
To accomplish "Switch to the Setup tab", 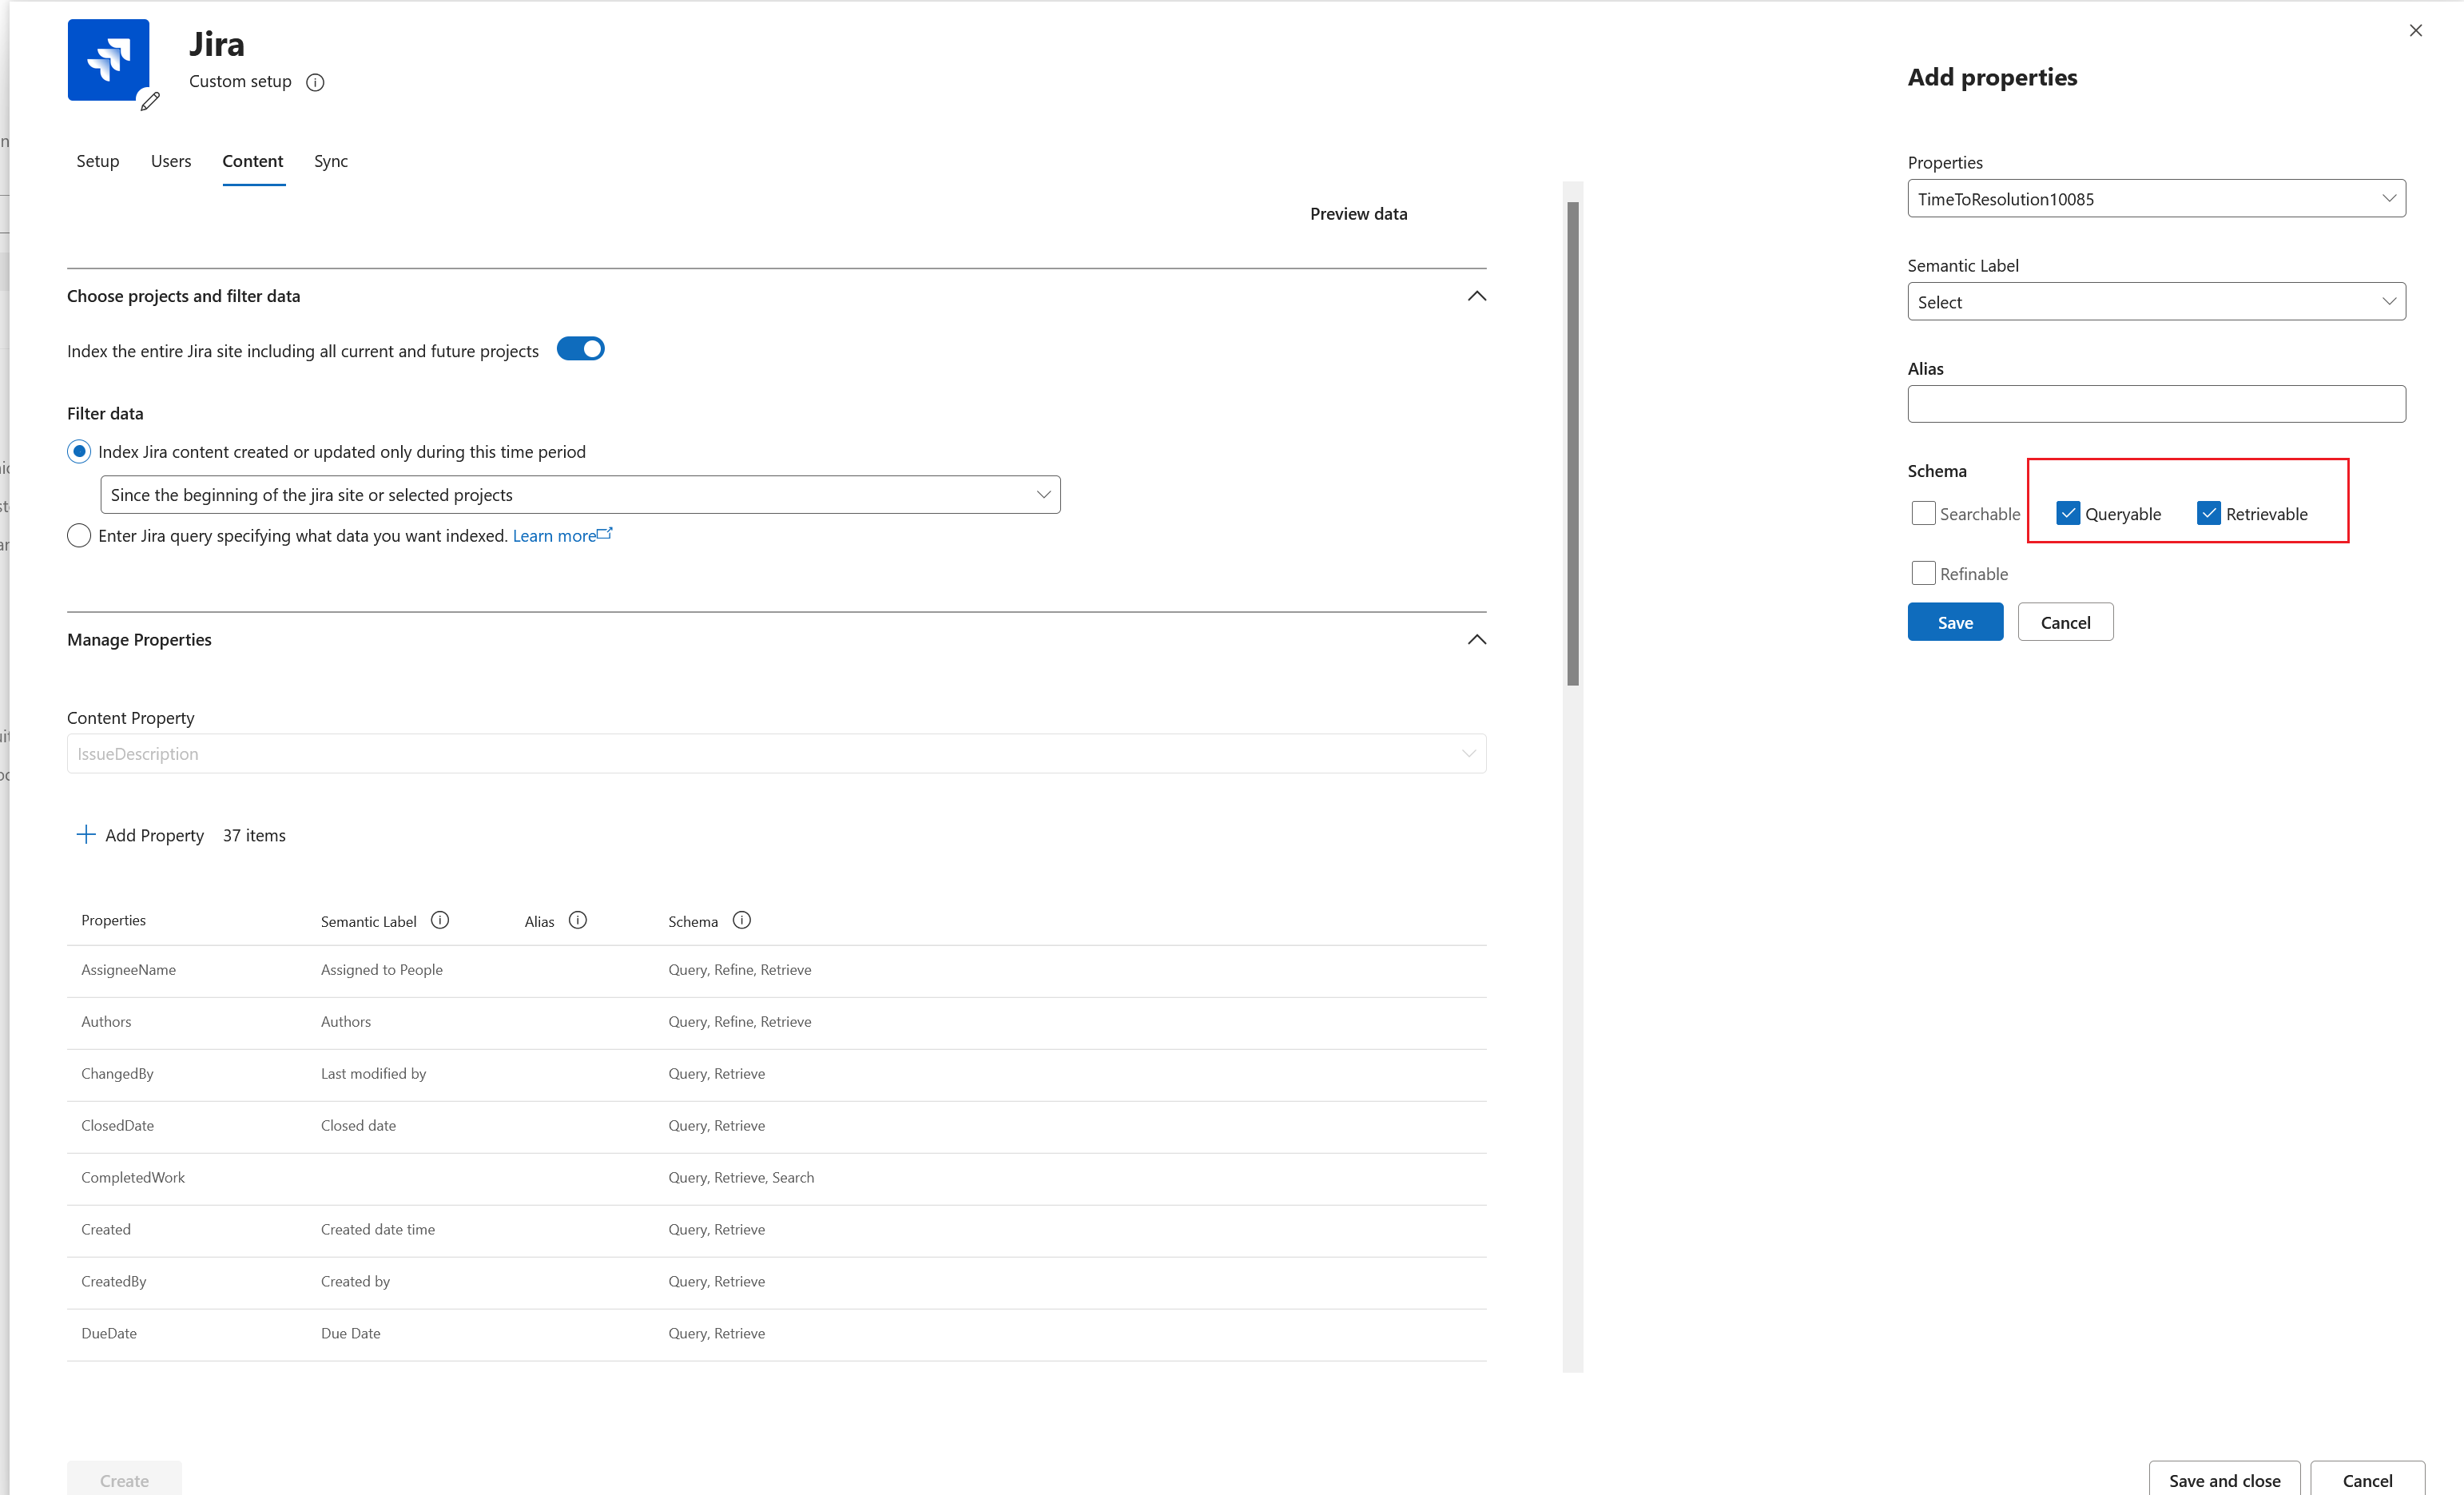I will coord(98,161).
